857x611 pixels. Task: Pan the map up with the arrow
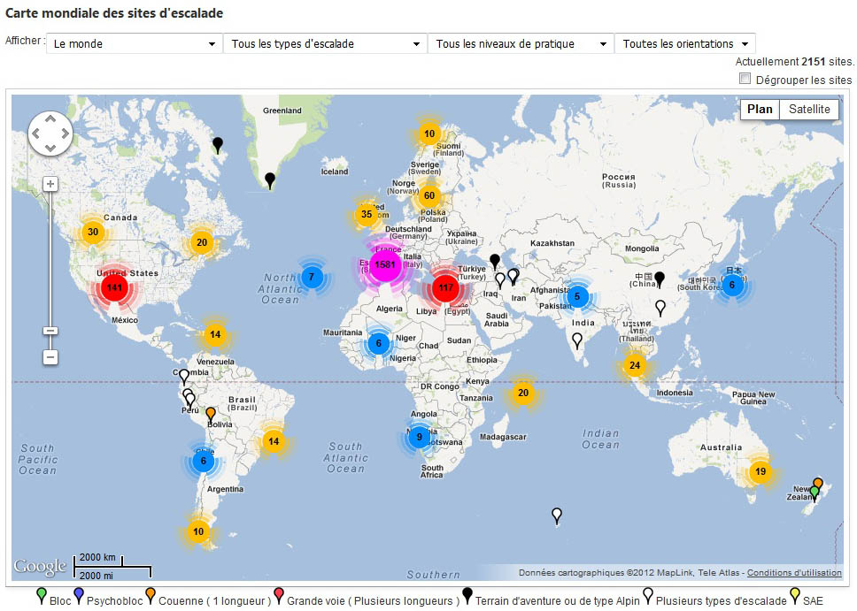(x=50, y=119)
